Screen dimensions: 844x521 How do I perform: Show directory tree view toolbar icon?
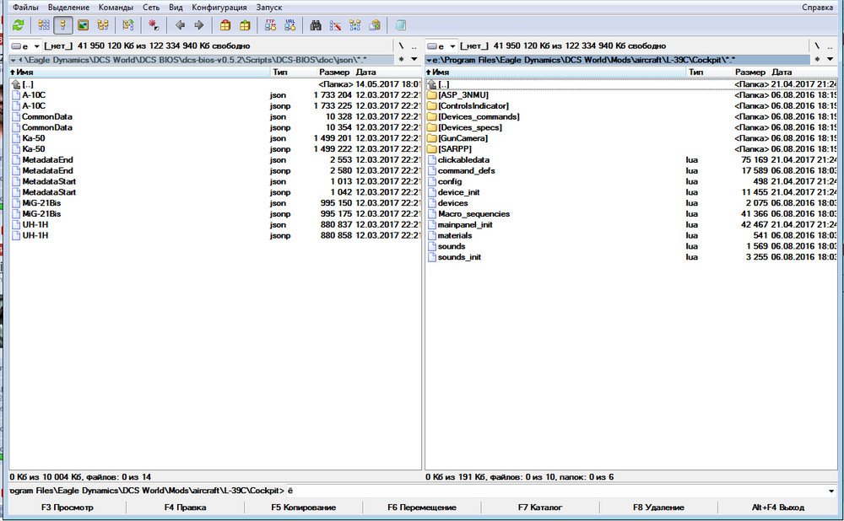(x=103, y=24)
